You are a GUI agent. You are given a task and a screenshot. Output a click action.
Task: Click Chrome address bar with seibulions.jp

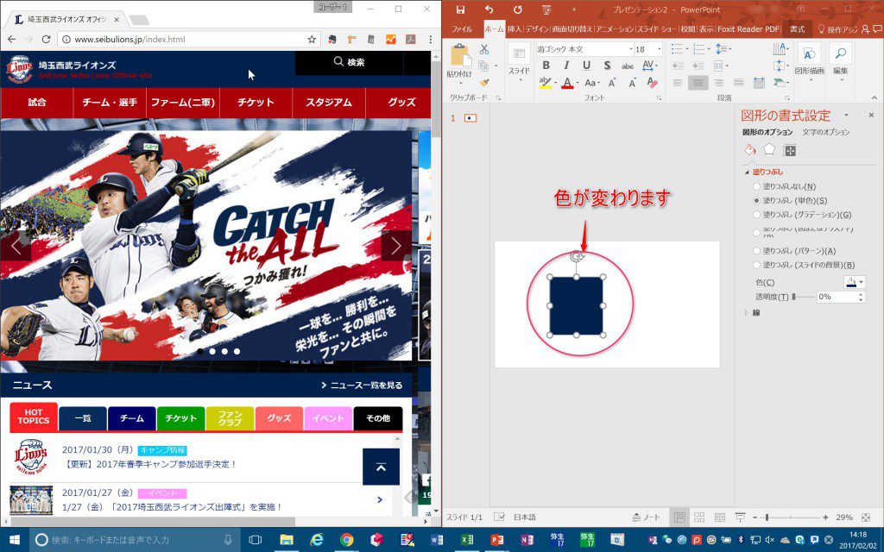(x=189, y=40)
